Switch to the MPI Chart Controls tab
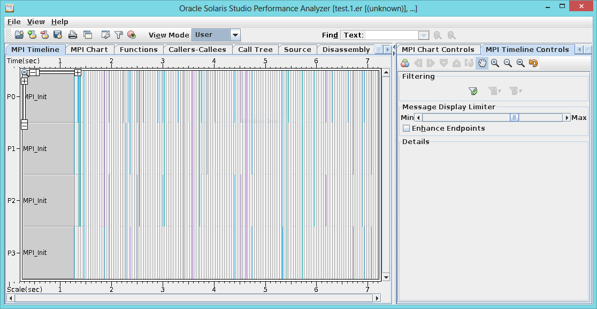This screenshot has width=597, height=309. [438, 50]
